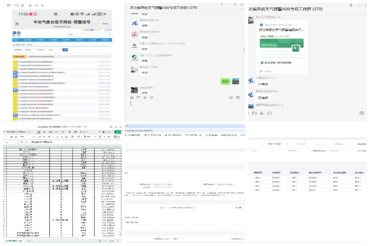Open the first warning signal link in list

[37, 62]
